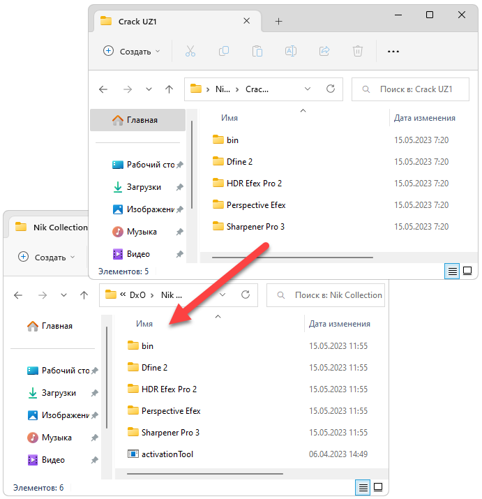Select the Dfine 2 folder in Crack UZ1
This screenshot has height=499, width=482.
point(232,162)
